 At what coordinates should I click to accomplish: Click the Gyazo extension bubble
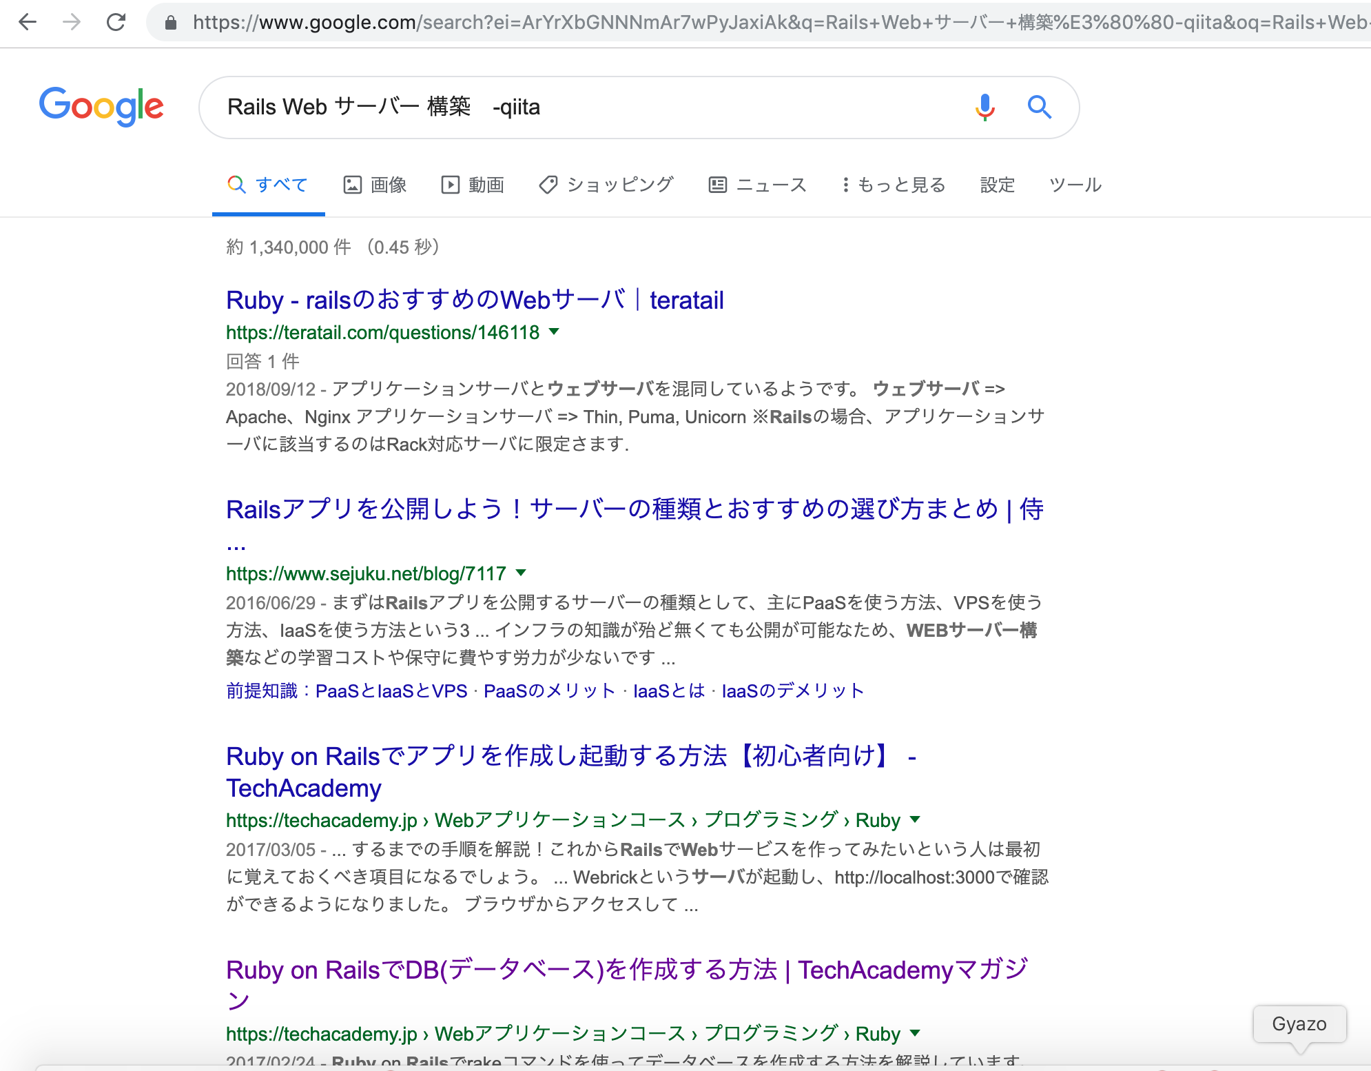tap(1299, 1024)
